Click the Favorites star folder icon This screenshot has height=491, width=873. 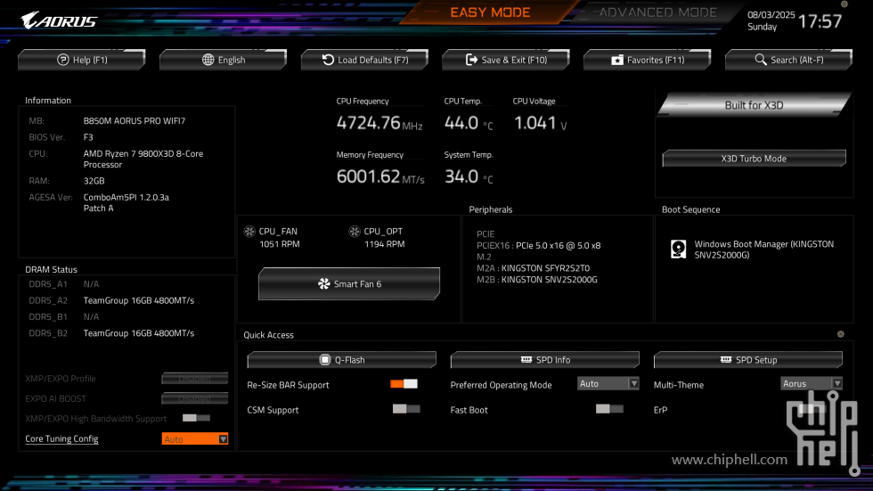(616, 60)
